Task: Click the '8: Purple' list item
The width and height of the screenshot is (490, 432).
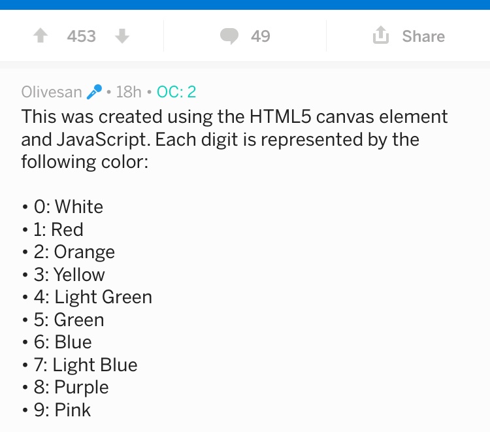Action: pos(71,387)
